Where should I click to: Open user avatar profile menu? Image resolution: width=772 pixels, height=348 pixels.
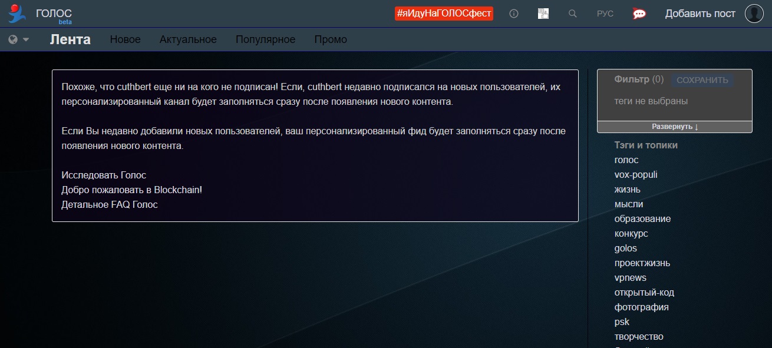[x=754, y=13]
